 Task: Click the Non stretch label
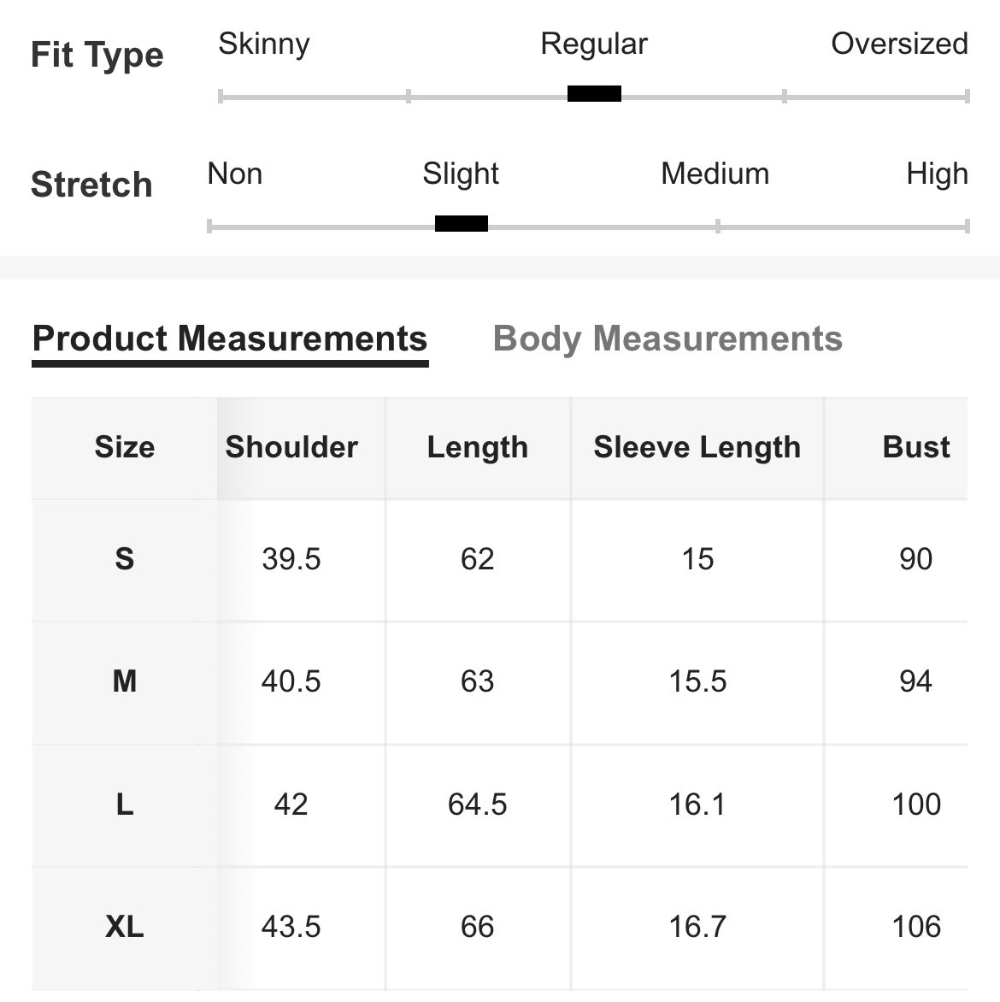(x=235, y=174)
